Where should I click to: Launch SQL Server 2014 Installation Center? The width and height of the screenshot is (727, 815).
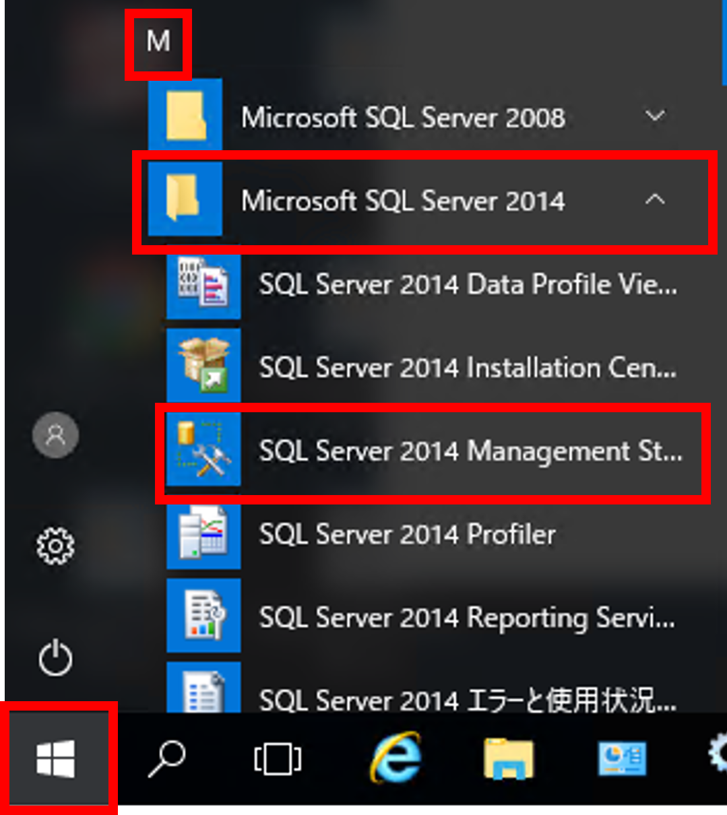coord(469,368)
